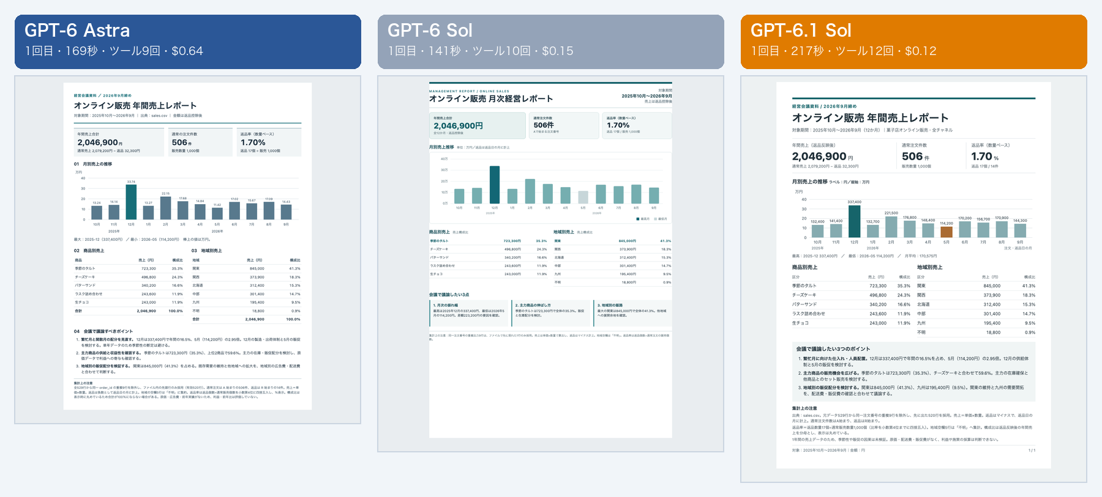Open the GPT-6.1 Sol report thumbnail
Viewport: 1102px width, 497px height.
(913, 275)
